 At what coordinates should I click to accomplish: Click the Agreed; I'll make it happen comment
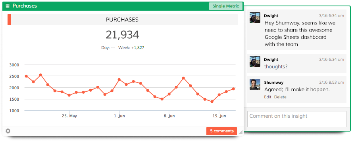[297, 90]
